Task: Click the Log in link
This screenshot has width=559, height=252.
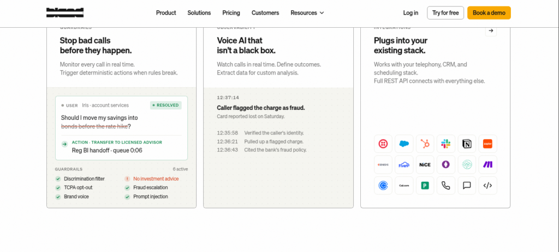Action: (411, 13)
